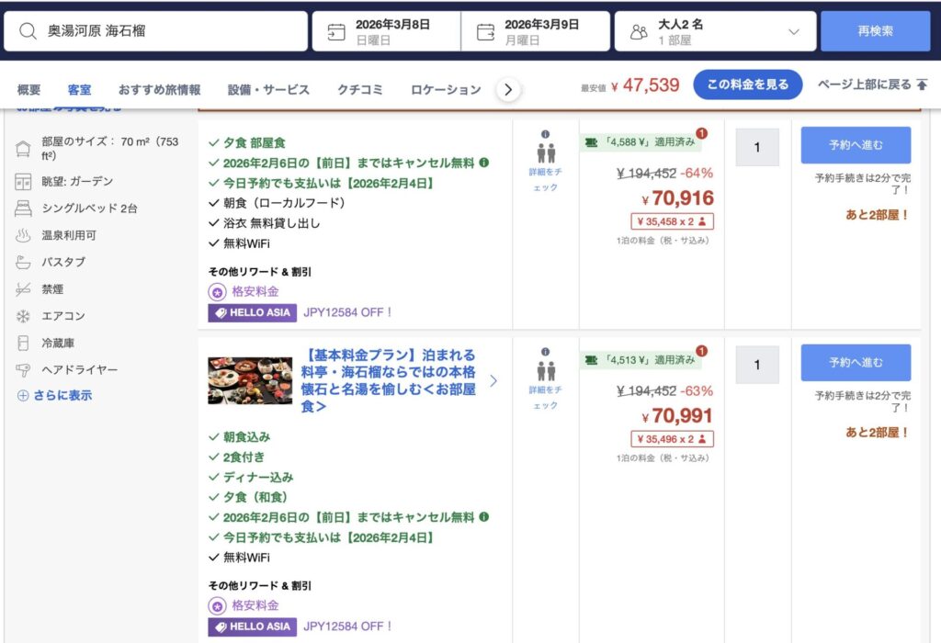
Task: Open room quantity selector for second plan
Action: click(757, 365)
